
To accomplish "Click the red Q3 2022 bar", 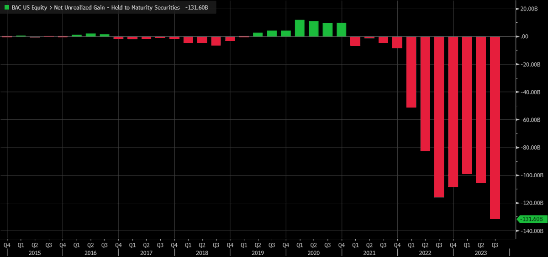I will (439, 117).
